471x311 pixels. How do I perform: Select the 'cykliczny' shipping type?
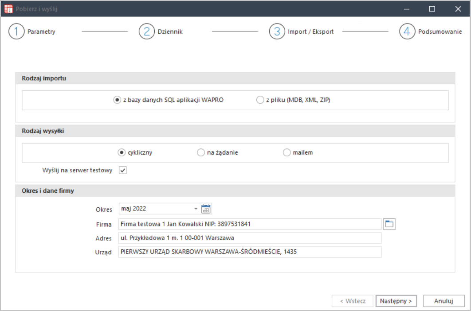coord(122,153)
